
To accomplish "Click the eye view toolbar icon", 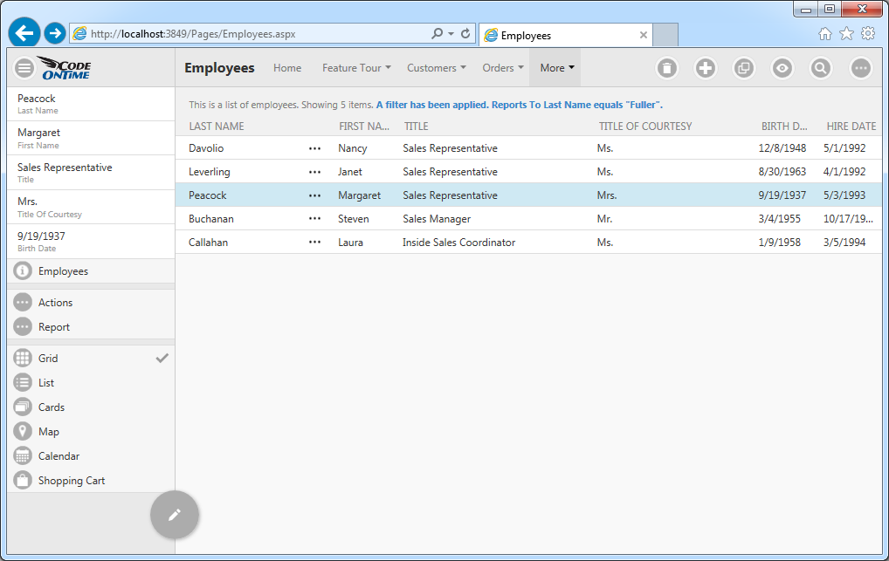I will click(x=782, y=69).
